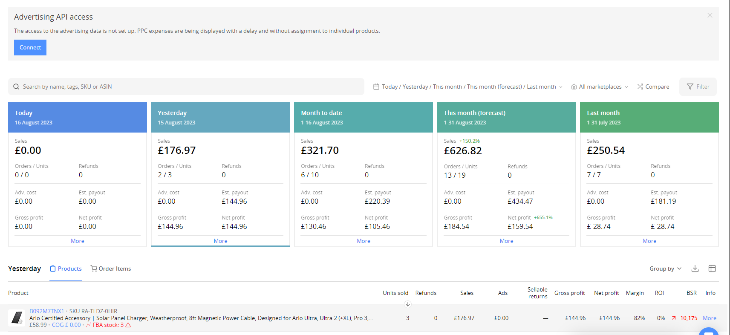Sort by ROI column header
The image size is (730, 335).
[659, 293]
